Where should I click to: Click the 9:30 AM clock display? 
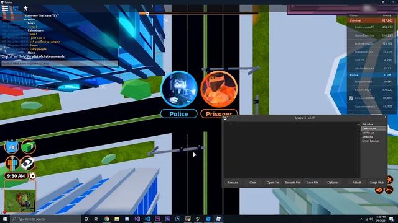click(16, 176)
